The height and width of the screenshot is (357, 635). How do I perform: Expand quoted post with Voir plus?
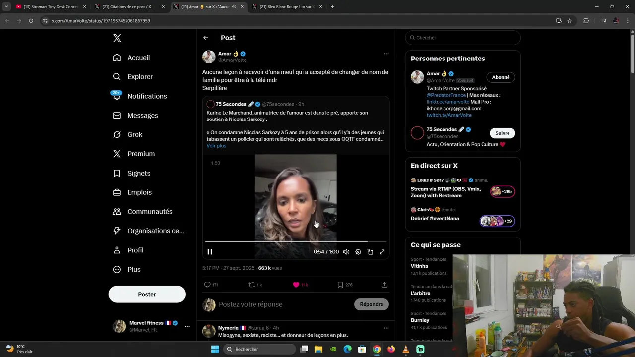(x=216, y=146)
